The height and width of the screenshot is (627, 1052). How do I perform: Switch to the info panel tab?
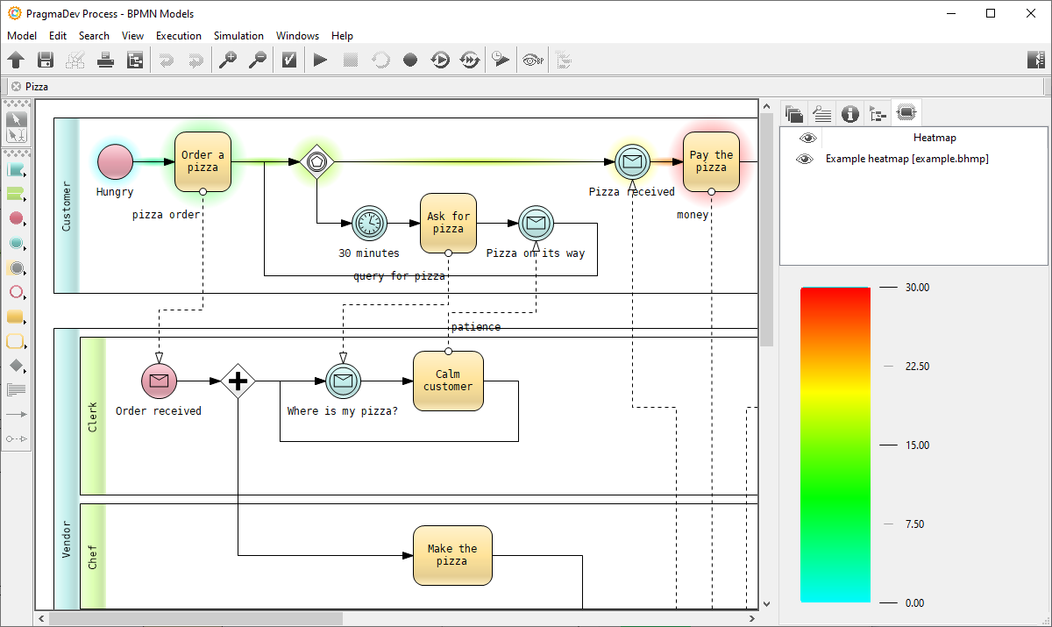coord(849,113)
